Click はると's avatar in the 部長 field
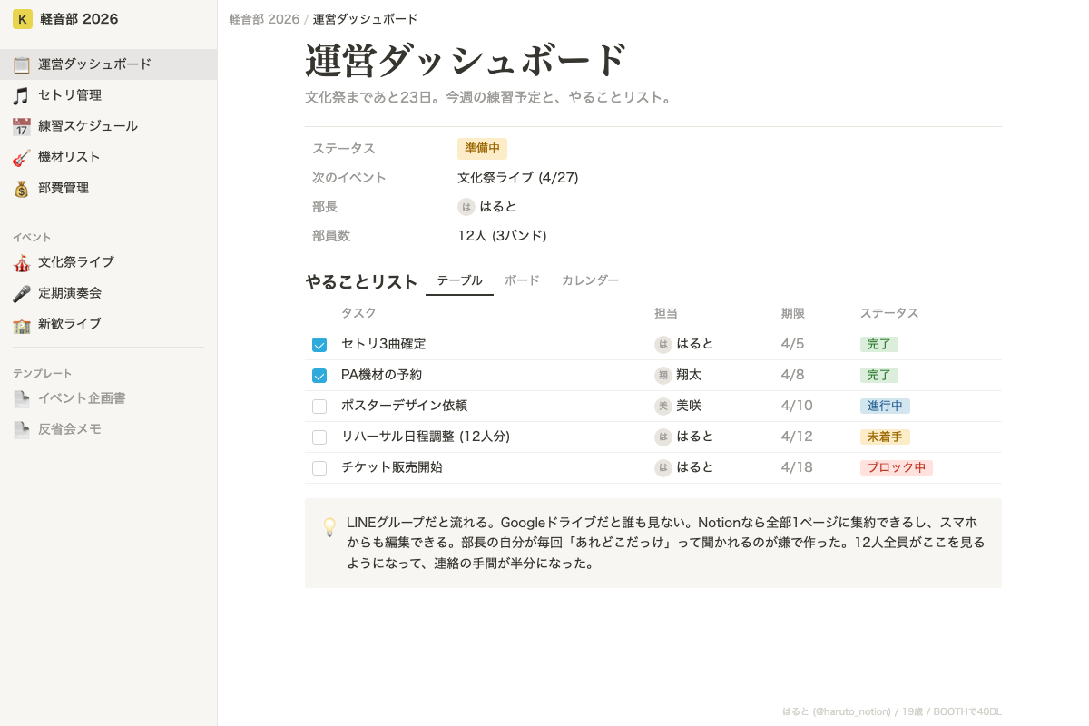 (466, 206)
